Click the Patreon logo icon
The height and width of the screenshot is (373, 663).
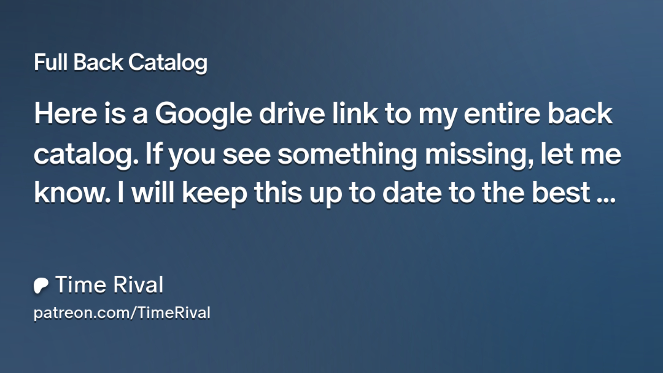pos(41,285)
